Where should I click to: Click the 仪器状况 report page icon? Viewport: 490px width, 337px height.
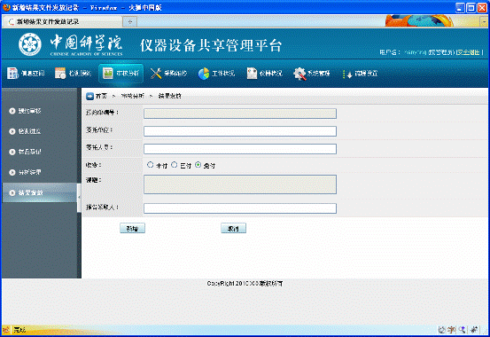[x=252, y=74]
